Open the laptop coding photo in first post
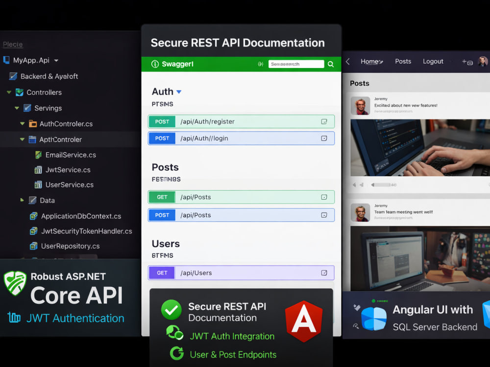This screenshot has height=367, width=490. pyautogui.click(x=420, y=148)
